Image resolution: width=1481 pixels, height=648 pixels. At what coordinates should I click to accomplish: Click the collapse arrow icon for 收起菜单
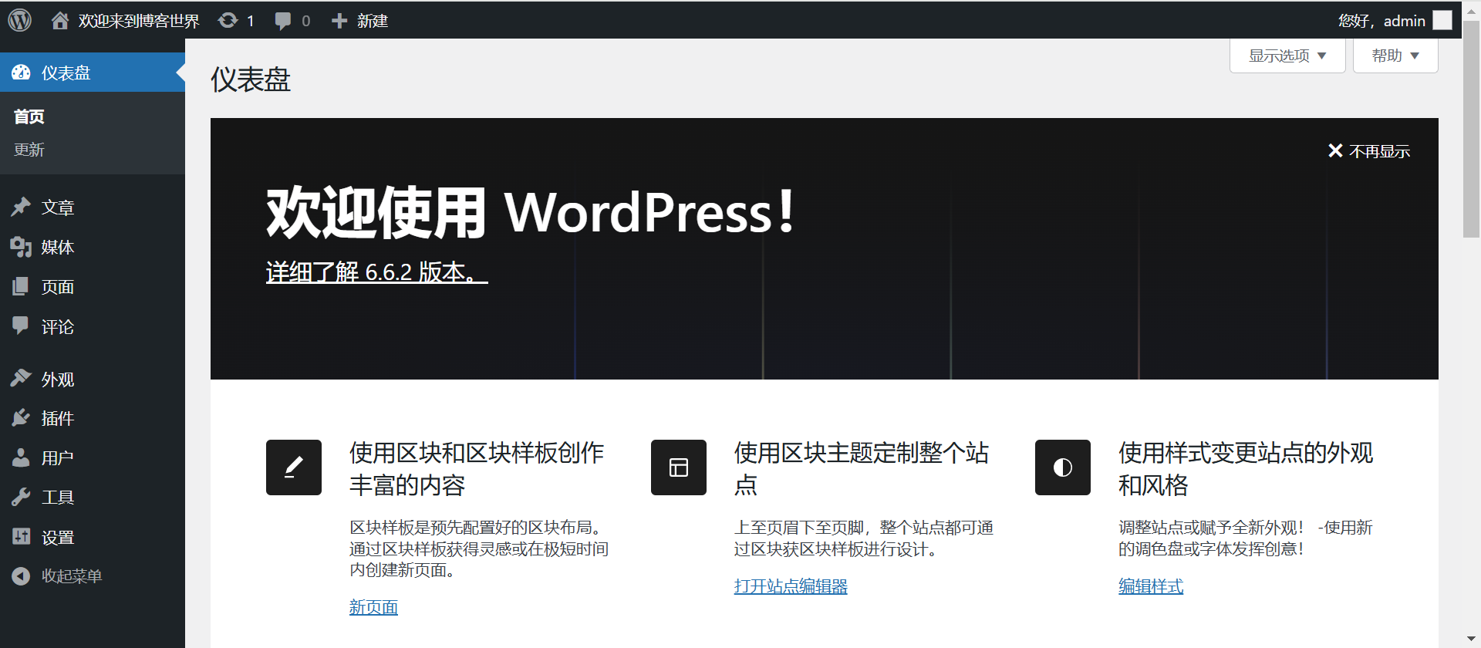[x=21, y=575]
